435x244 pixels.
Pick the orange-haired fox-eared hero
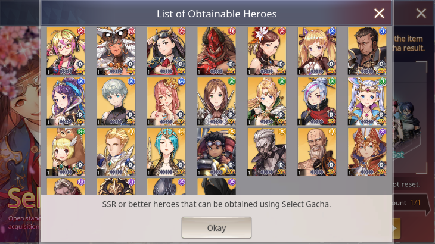coord(367,152)
